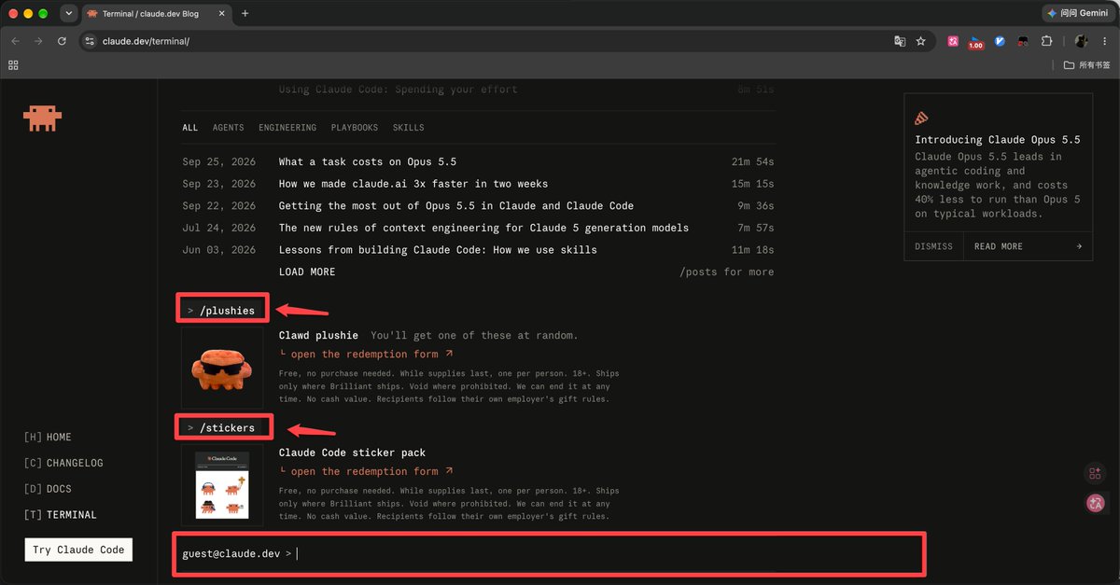Select TERMINAL in the sidebar
The height and width of the screenshot is (585, 1120).
pos(61,515)
